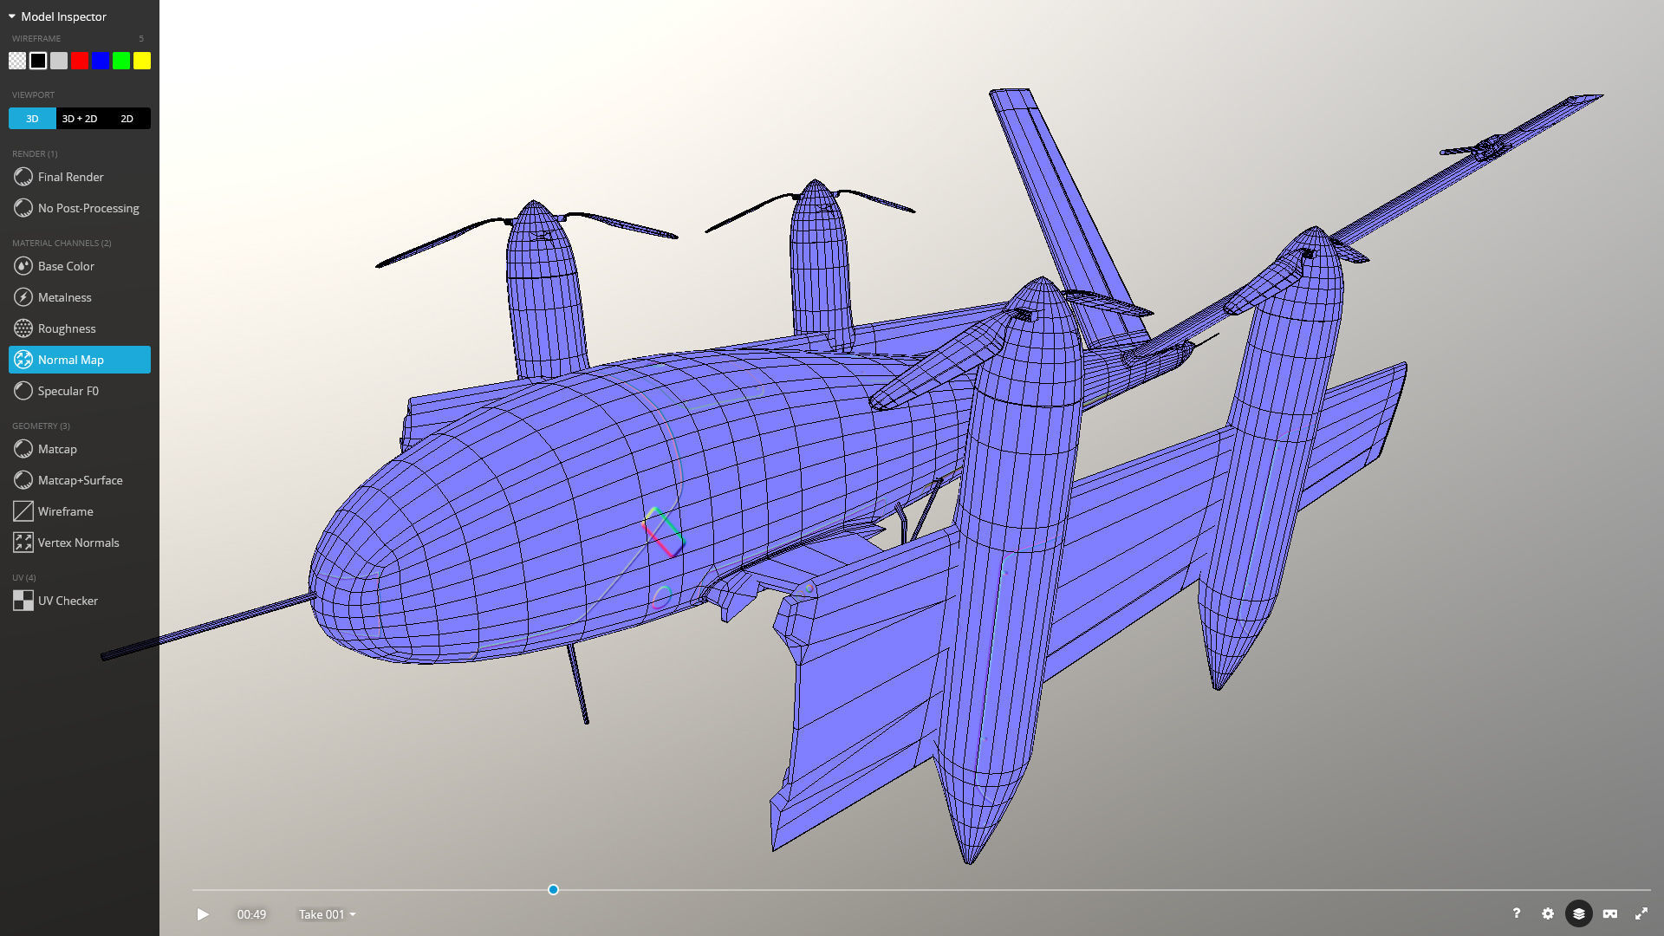1664x936 pixels.
Task: Open the settings gear icon
Action: (x=1548, y=913)
